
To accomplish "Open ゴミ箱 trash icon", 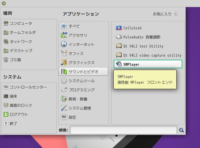I will coord(6,60).
